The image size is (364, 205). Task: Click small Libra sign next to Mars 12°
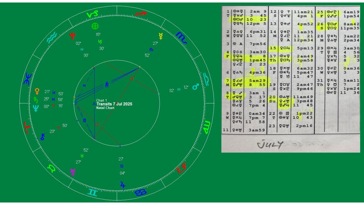tap(179, 89)
